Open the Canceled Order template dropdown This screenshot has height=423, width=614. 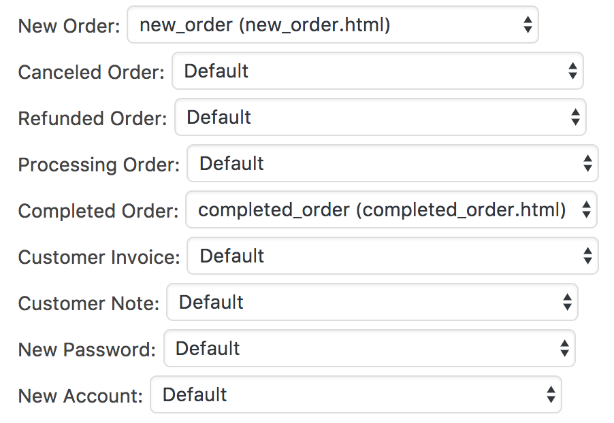click(x=377, y=71)
